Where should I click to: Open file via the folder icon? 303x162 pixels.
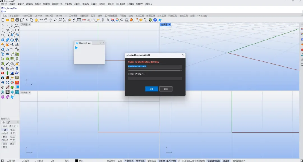(8, 20)
